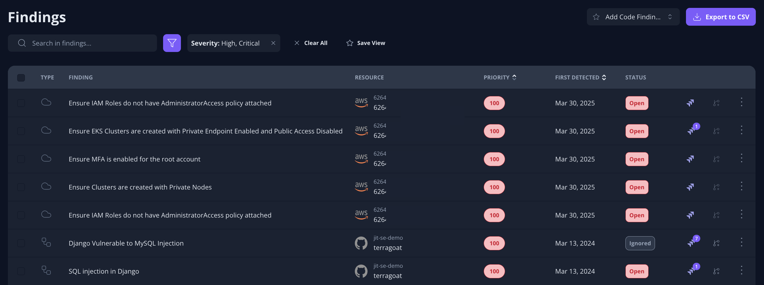Screen dimensions: 764x285
Task: Remove the Severity High, Critical filter chip
Action: coord(273,43)
